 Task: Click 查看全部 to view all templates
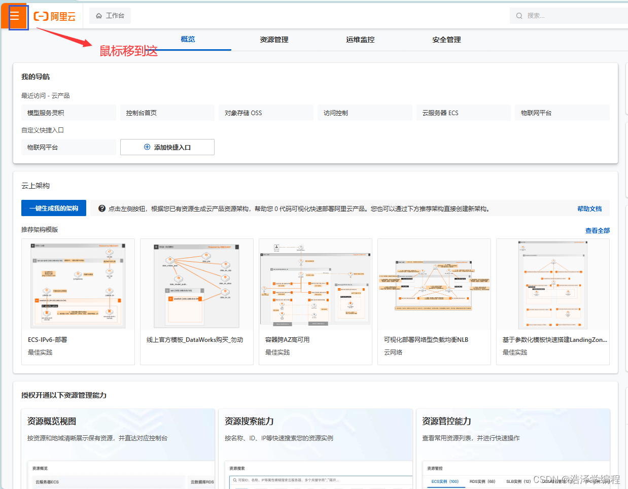pos(597,230)
